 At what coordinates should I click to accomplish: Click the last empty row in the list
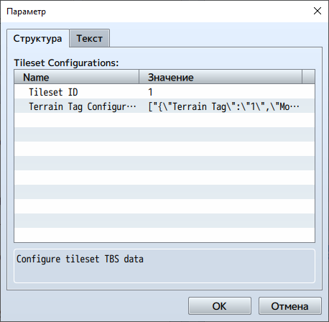tap(164, 235)
